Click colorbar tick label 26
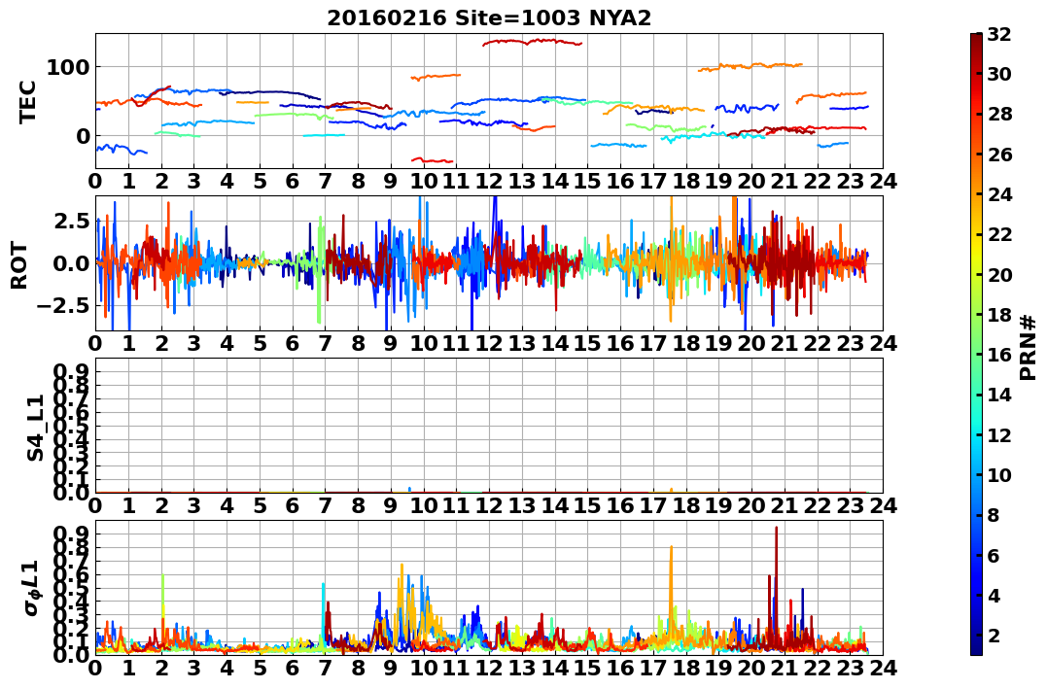This screenshot has width=1047, height=689. tap(999, 155)
